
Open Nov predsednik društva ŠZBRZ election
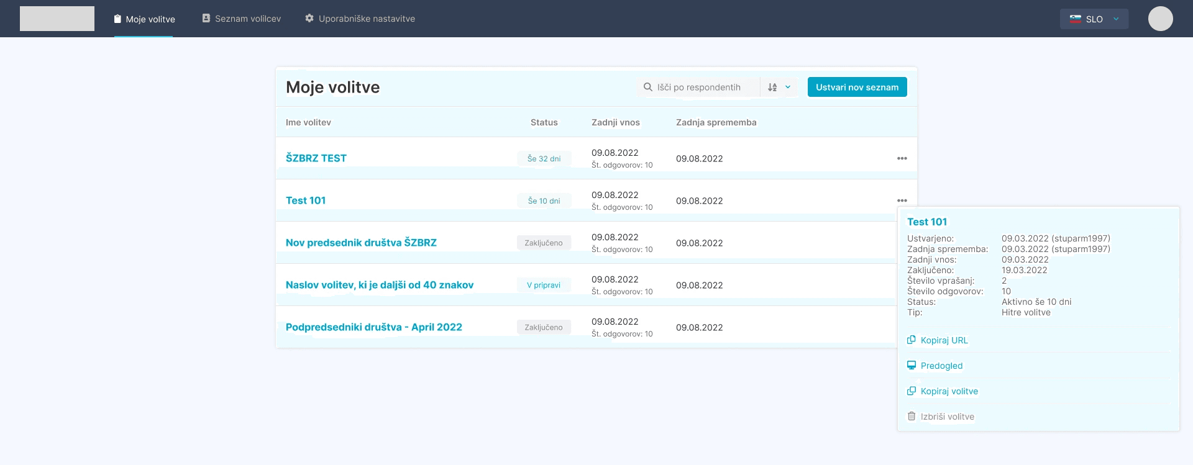coord(361,243)
